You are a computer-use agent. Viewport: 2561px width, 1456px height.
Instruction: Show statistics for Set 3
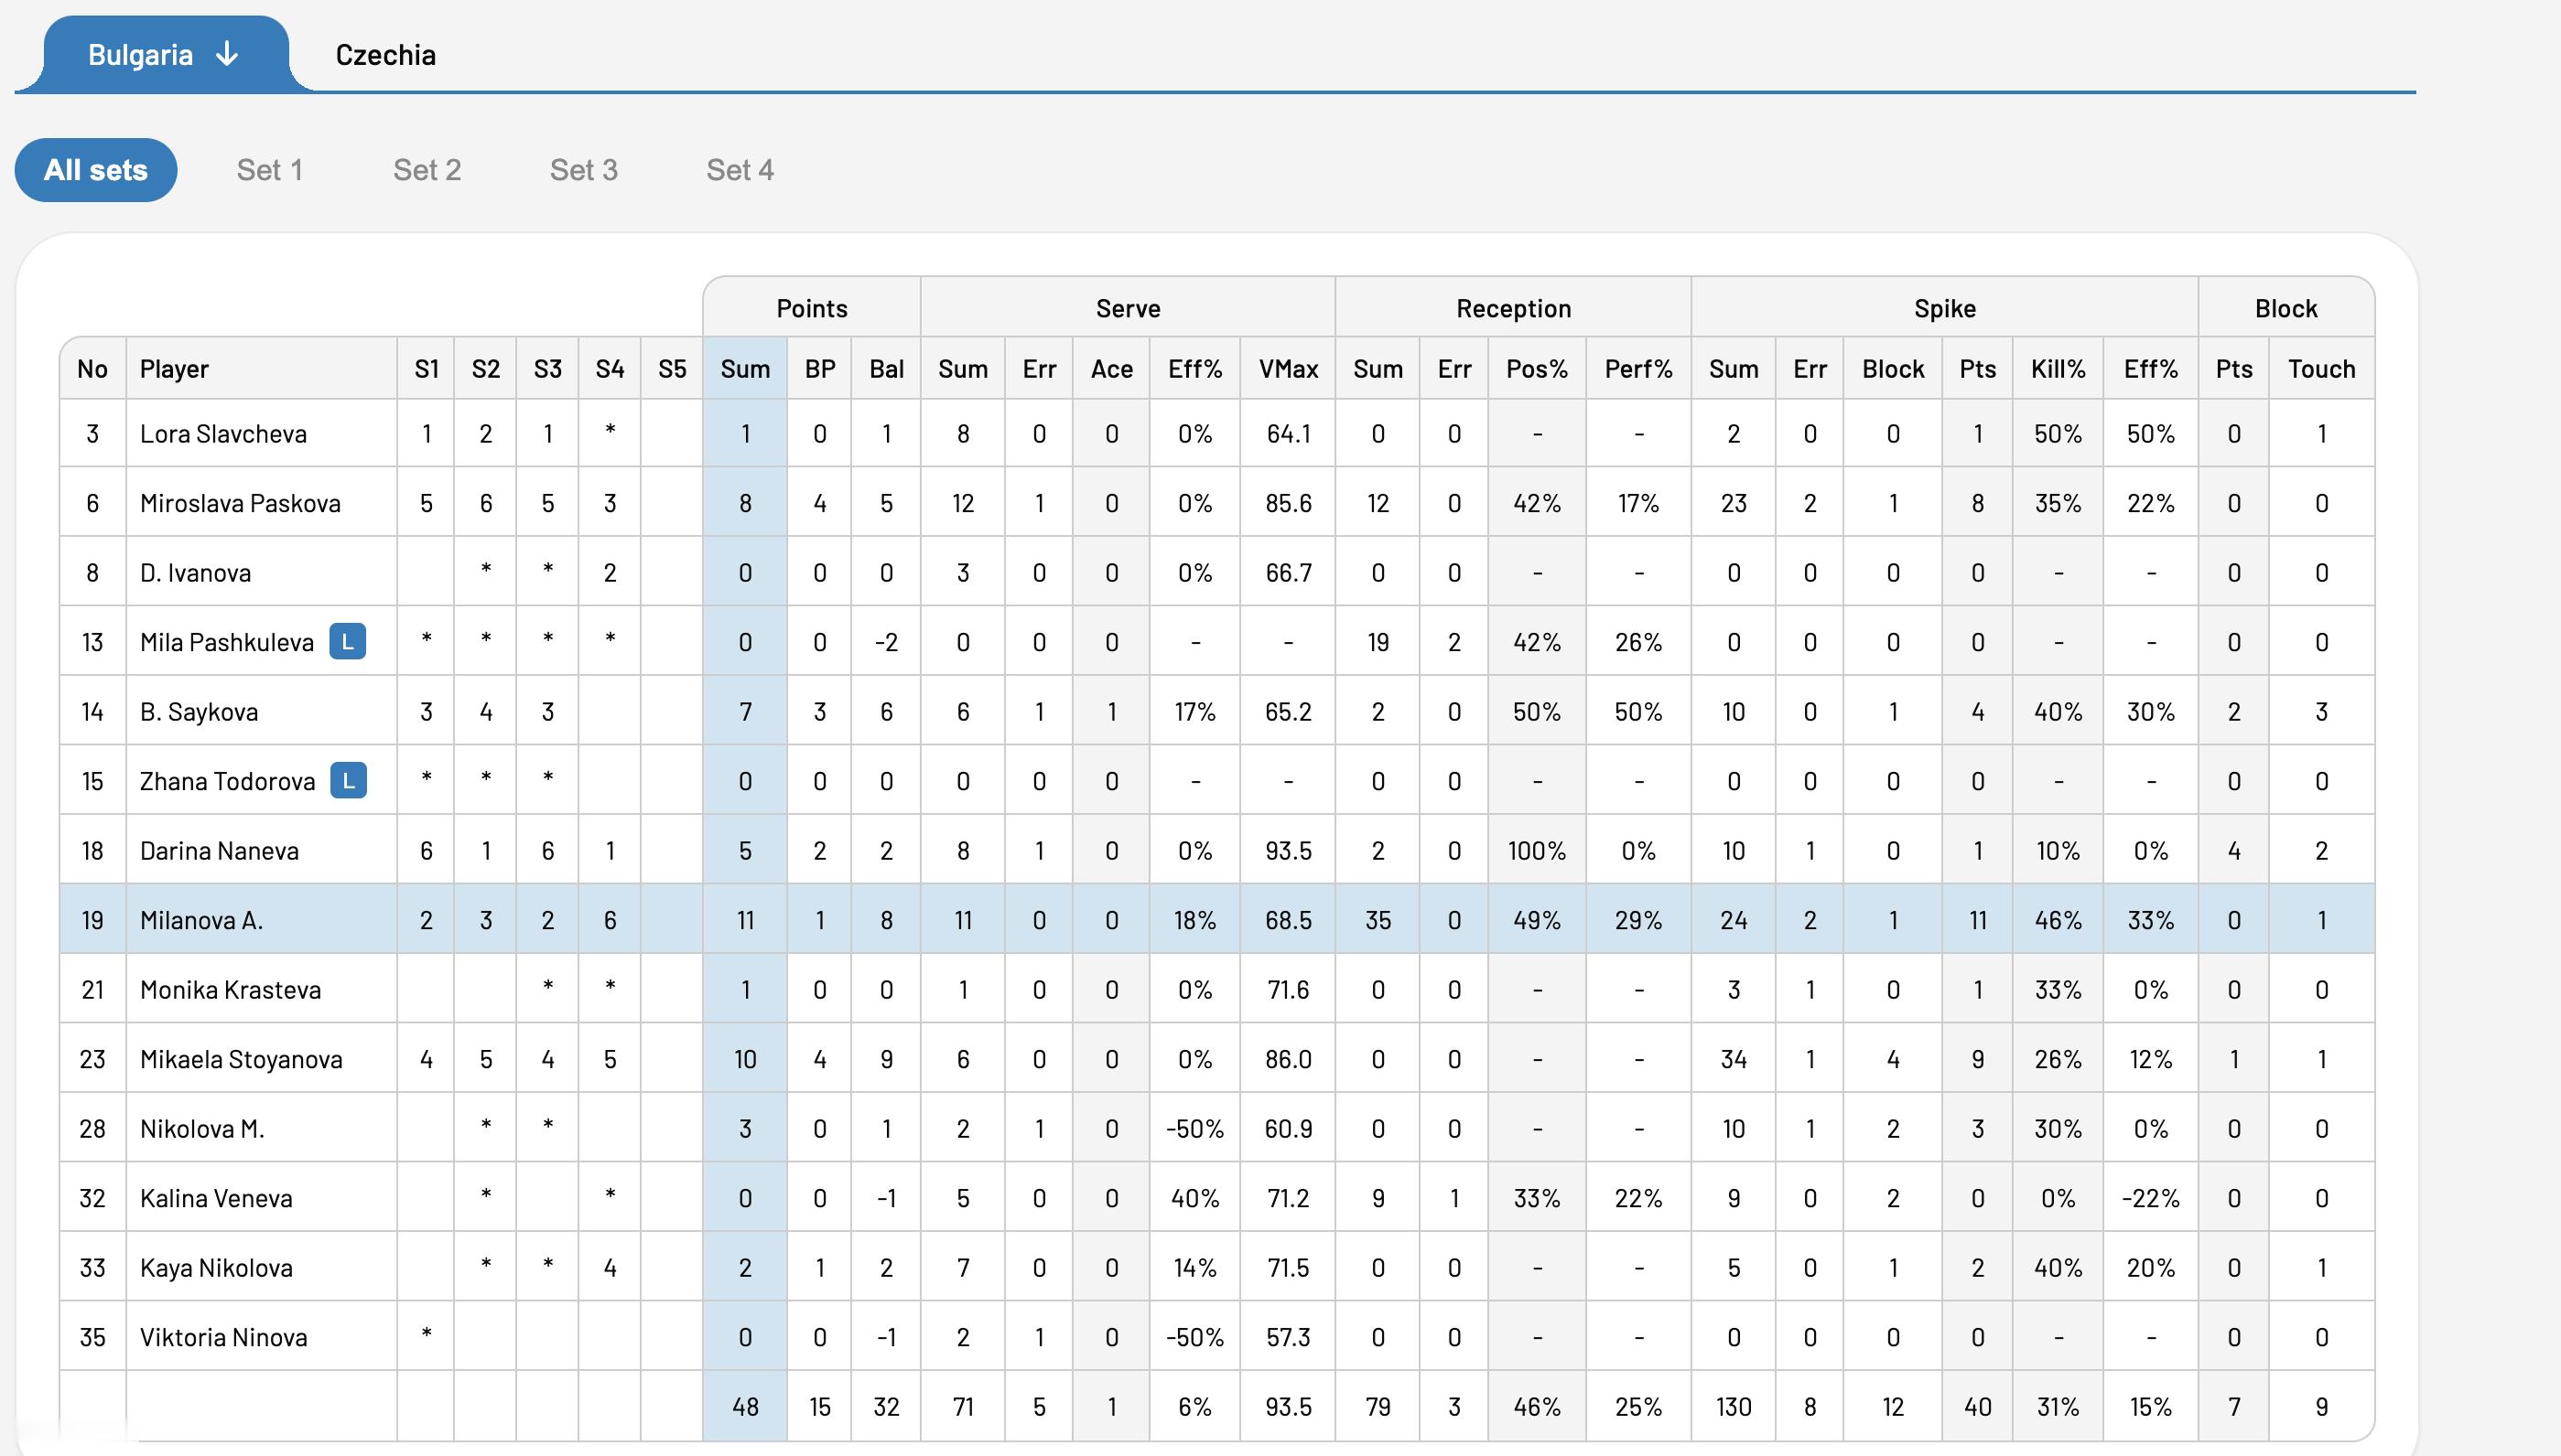(583, 170)
